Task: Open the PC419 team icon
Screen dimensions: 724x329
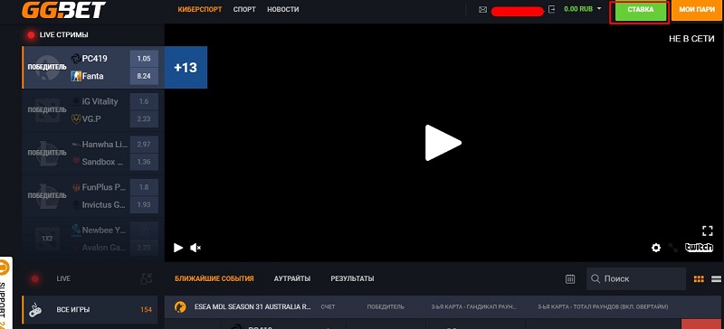Action: click(x=76, y=59)
